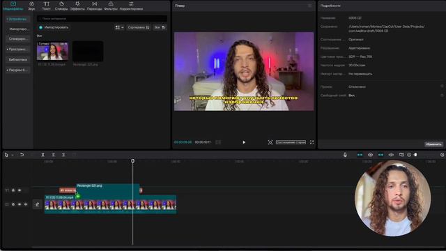Open the aspect ratio button in player
Viewport: 446px width, 251px height.
(x=291, y=142)
